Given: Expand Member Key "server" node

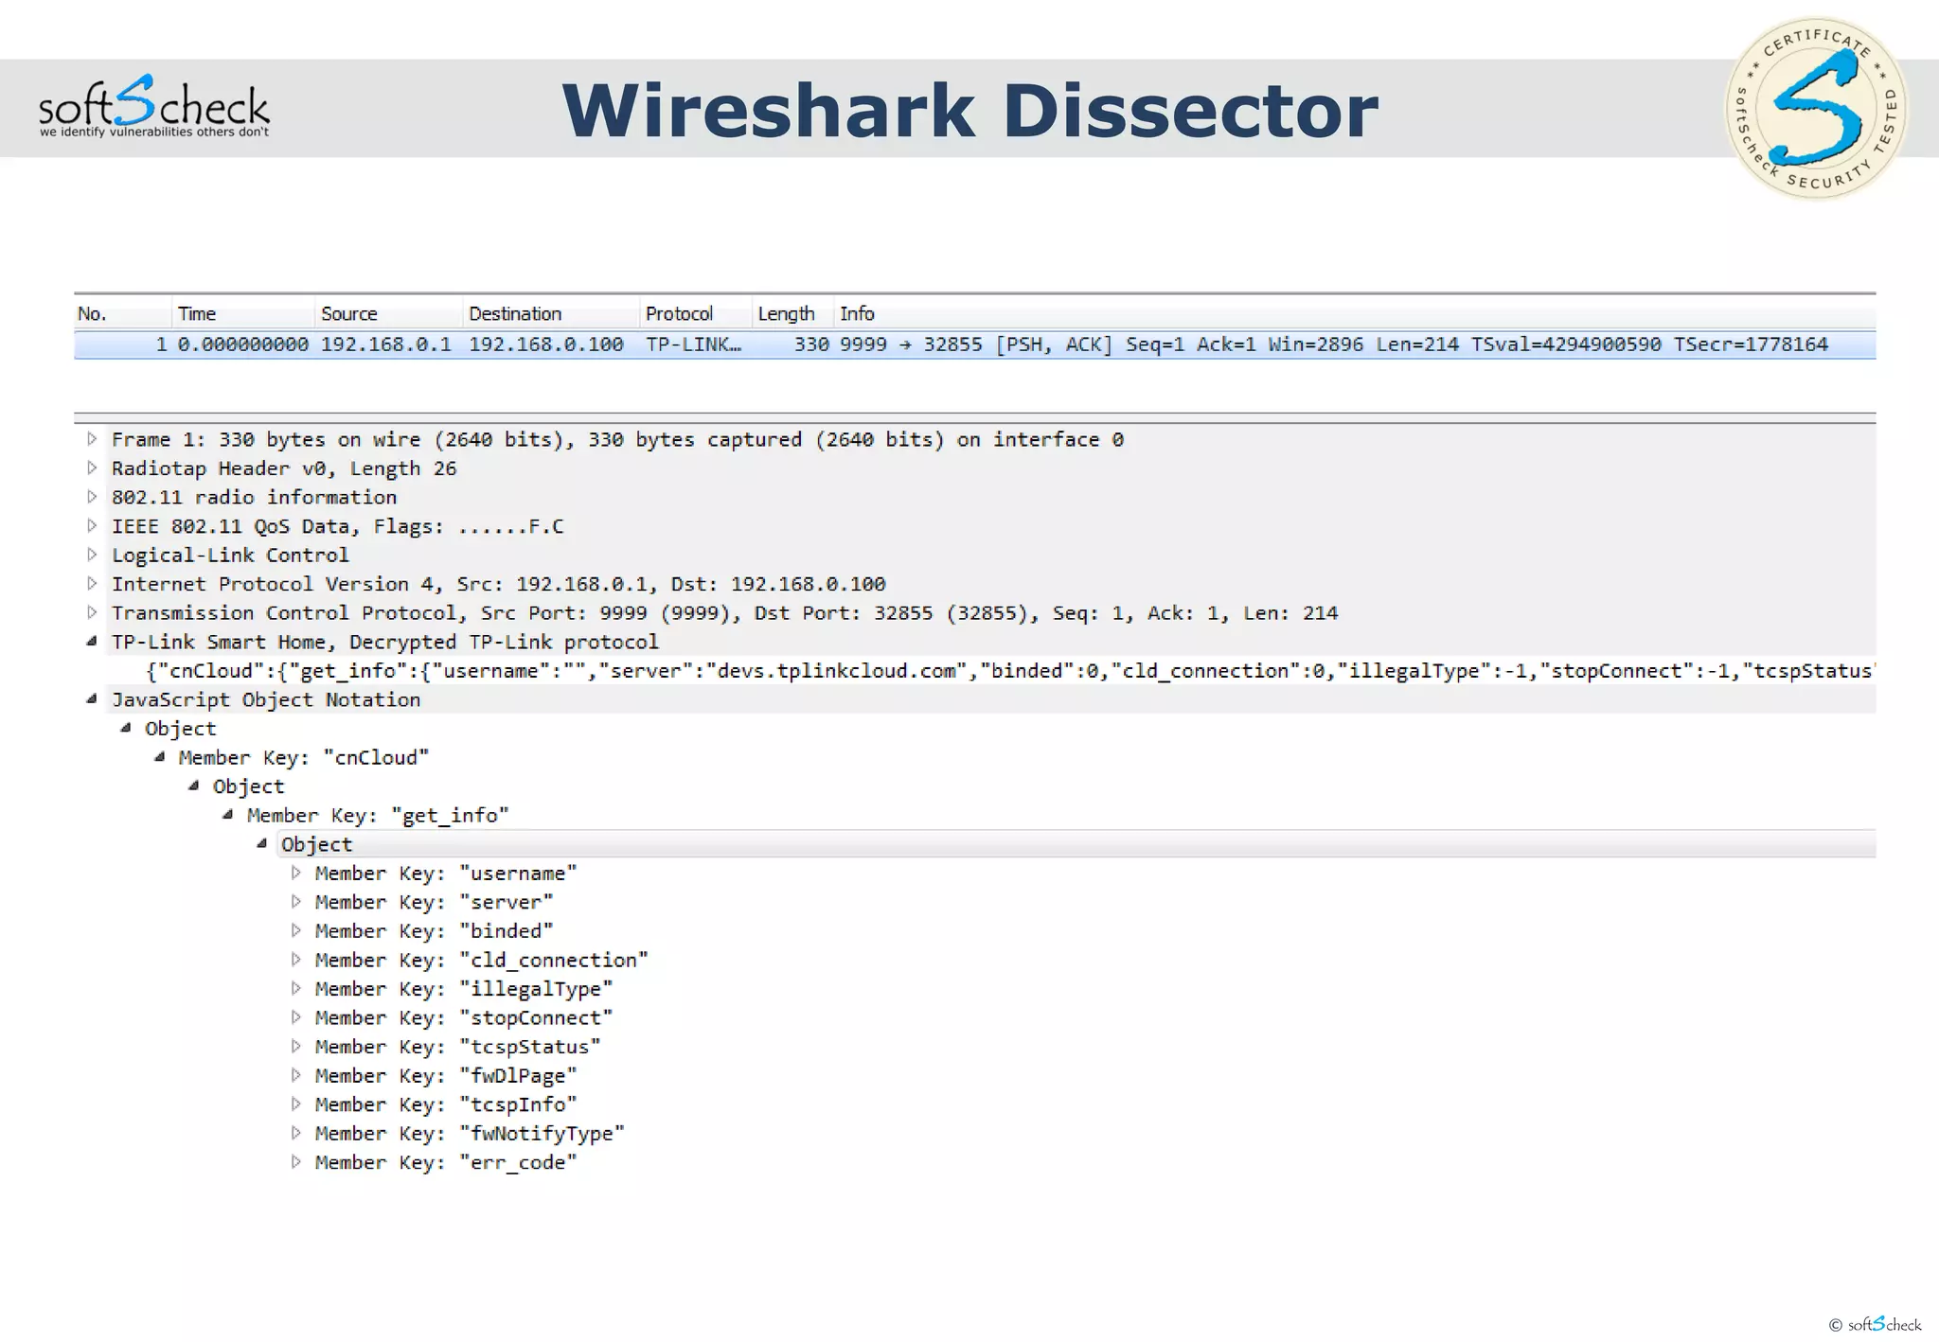Looking at the screenshot, I should tap(295, 902).
